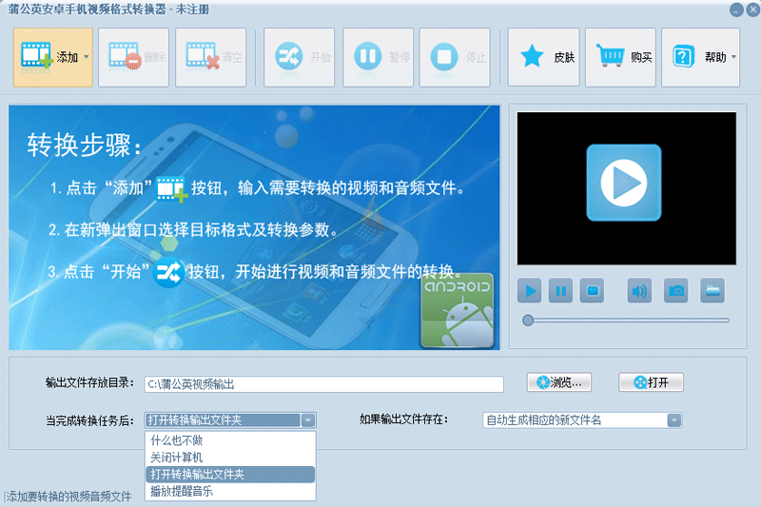Click the arrow of 自动生成相应的新文件名 dropdown
The width and height of the screenshot is (761, 507).
click(674, 420)
